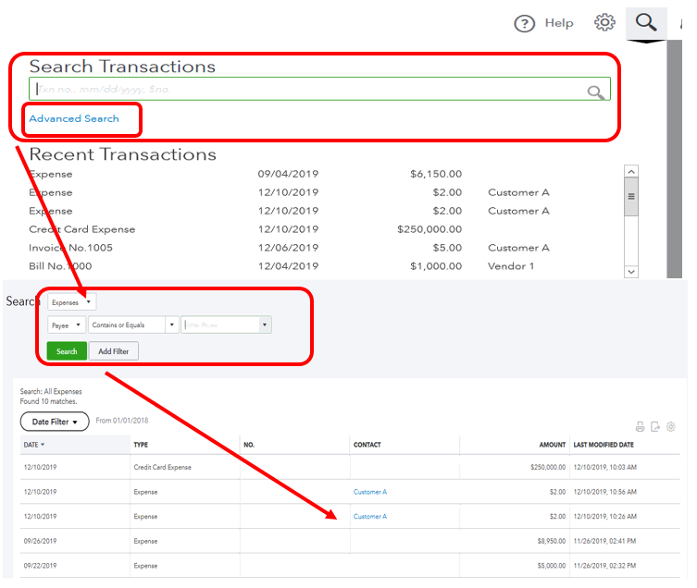Image resolution: width=697 pixels, height=588 pixels.
Task: Click the Help text label
Action: point(559,23)
